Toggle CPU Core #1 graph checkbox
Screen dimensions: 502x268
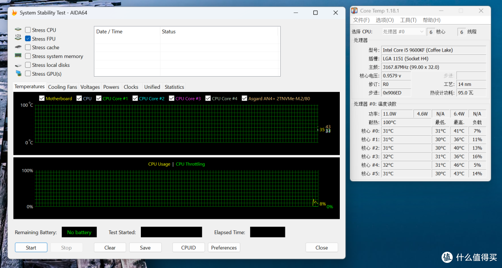pos(99,98)
